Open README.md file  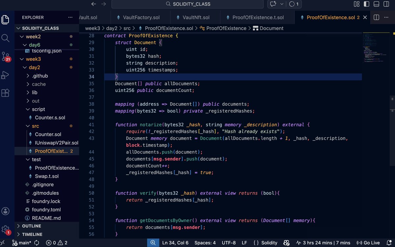(x=46, y=218)
